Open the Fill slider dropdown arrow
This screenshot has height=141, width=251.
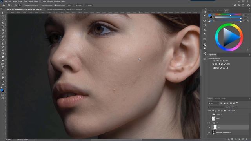(236, 110)
